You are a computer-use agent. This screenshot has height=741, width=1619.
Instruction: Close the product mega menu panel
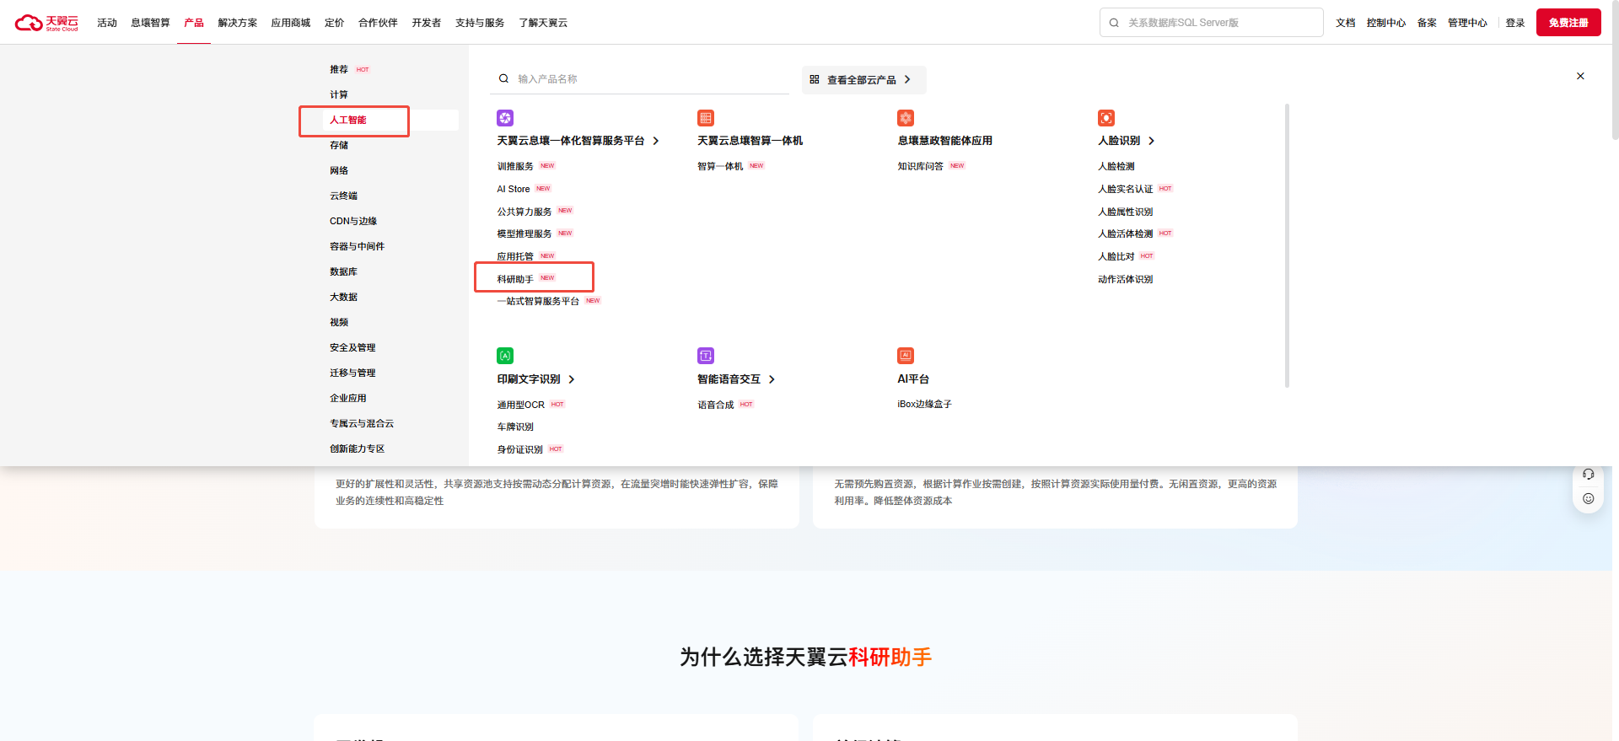pyautogui.click(x=1580, y=77)
